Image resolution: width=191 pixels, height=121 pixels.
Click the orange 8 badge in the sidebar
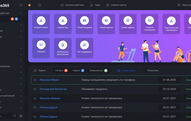point(12,19)
